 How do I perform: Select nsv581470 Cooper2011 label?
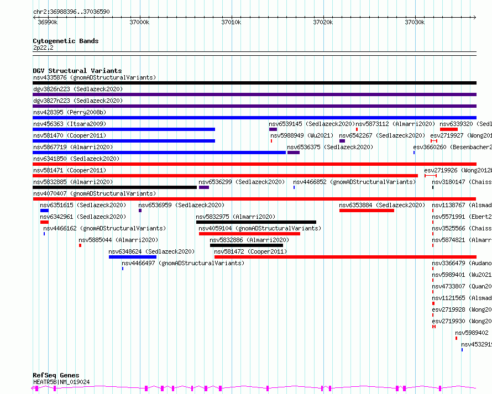click(70, 135)
